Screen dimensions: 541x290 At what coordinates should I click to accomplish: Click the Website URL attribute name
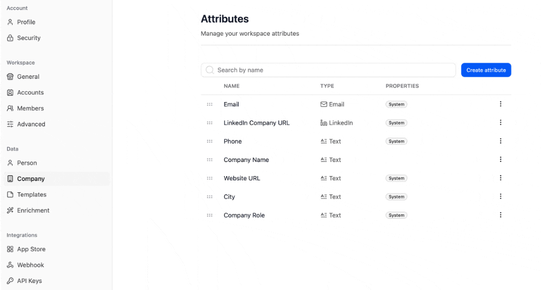[242, 178]
